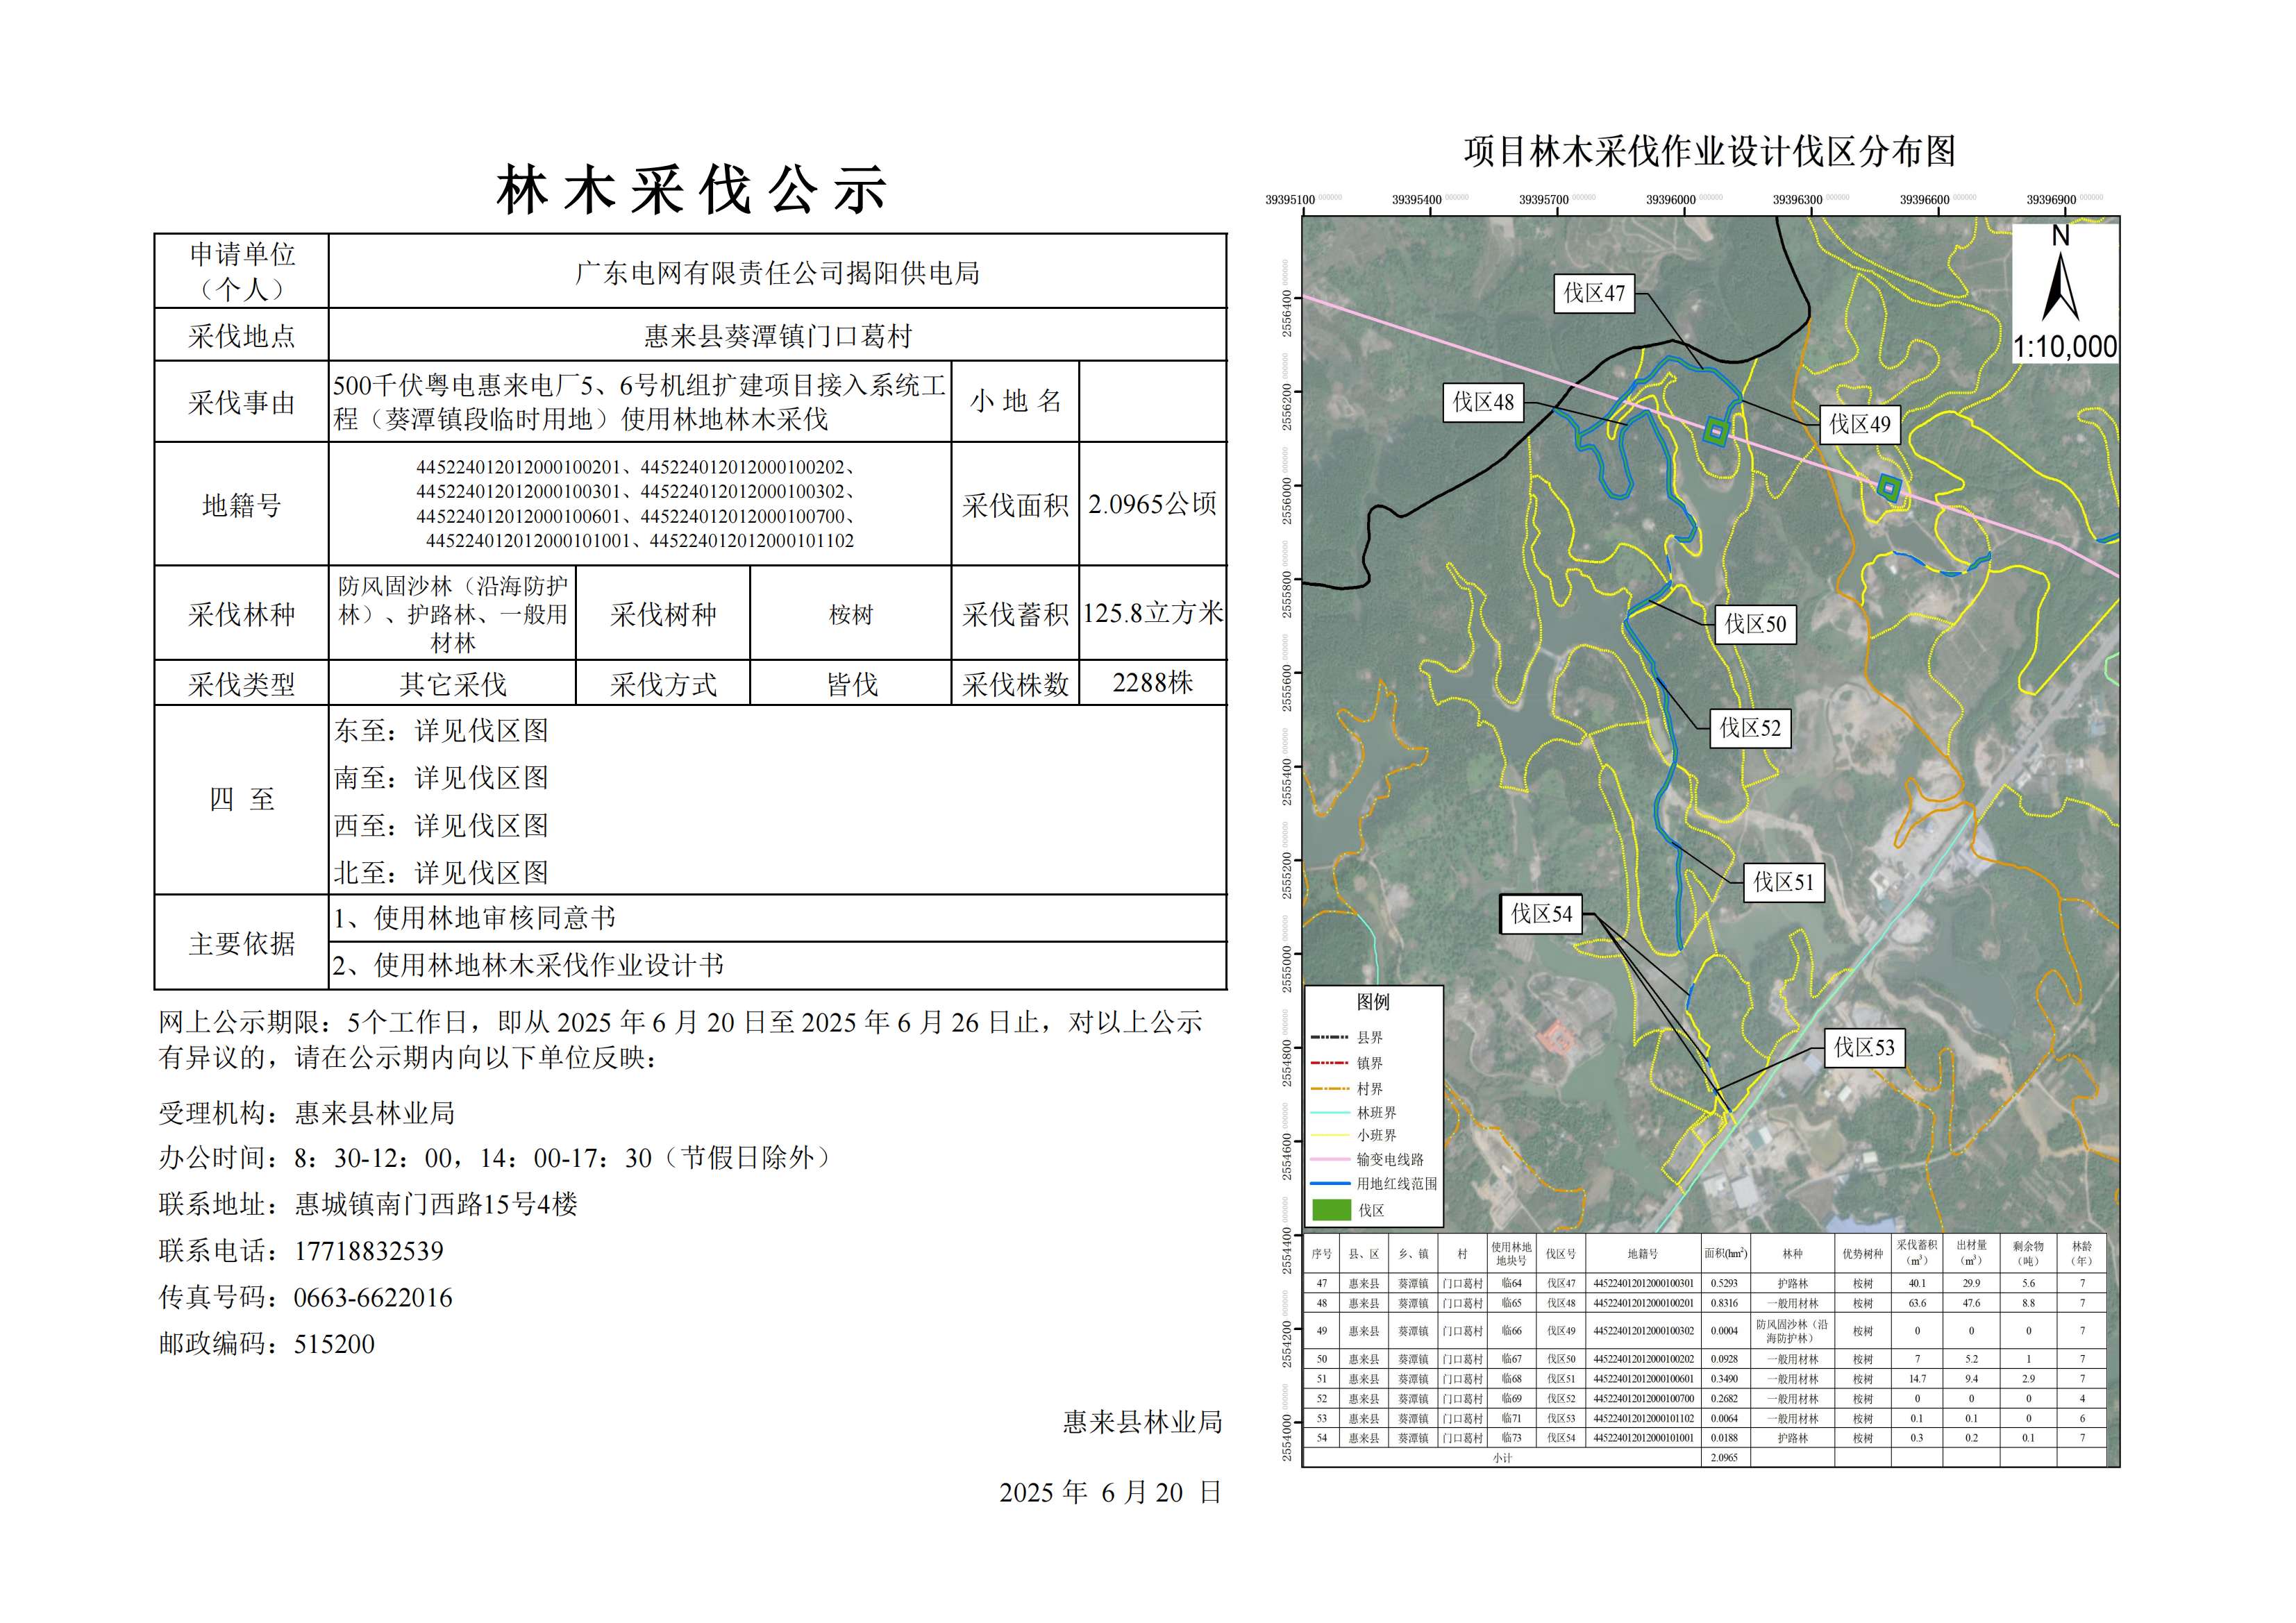The width and height of the screenshot is (2296, 1623).
Task: Click the 采伐树种 label cell
Action: pos(663,614)
